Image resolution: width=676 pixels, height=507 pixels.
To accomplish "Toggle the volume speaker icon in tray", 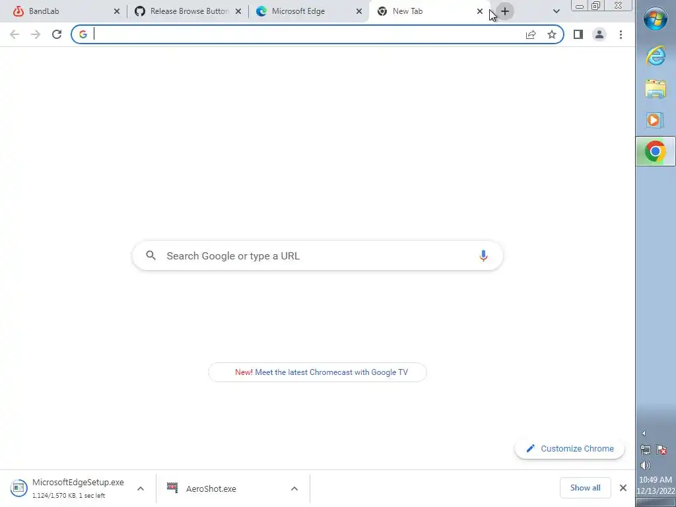I will pos(646,465).
